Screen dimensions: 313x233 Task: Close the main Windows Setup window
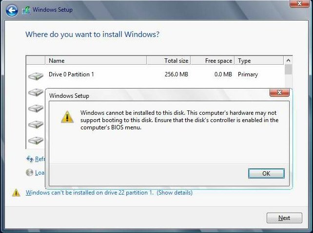pos(299,3)
